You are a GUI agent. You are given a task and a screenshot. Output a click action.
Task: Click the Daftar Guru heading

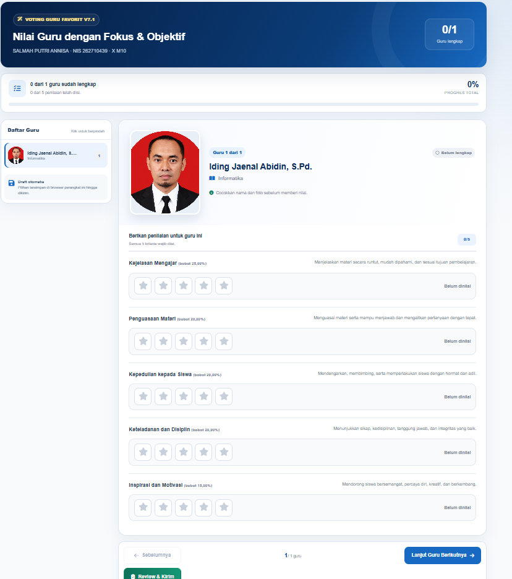pos(23,130)
